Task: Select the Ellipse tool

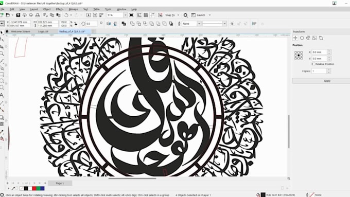Action: click(2, 81)
